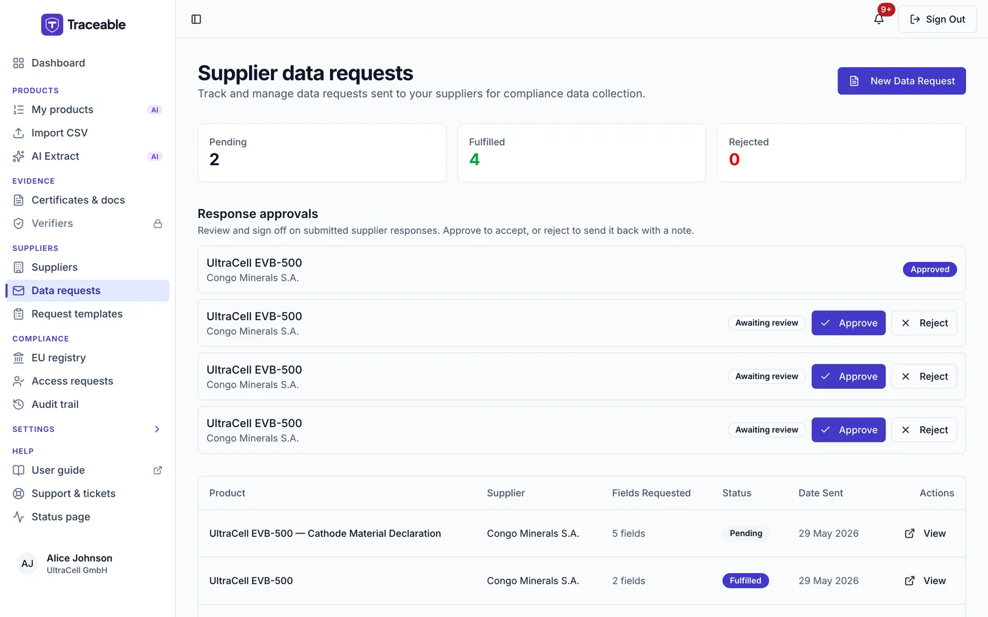Toggle the sidebar panel icon
The width and height of the screenshot is (988, 617).
point(196,19)
